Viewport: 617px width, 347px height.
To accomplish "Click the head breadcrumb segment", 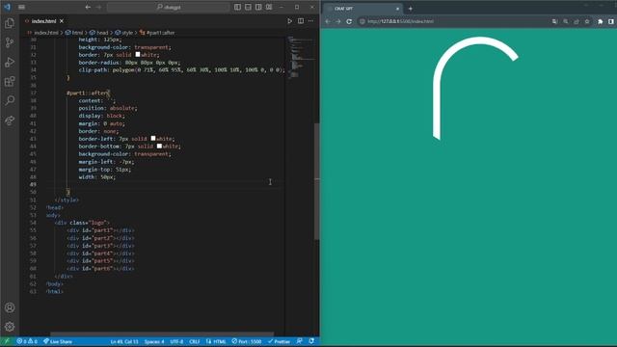I will coord(98,33).
